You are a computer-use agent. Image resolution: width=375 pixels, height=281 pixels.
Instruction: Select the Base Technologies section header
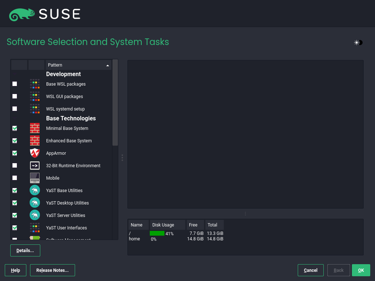[71, 118]
